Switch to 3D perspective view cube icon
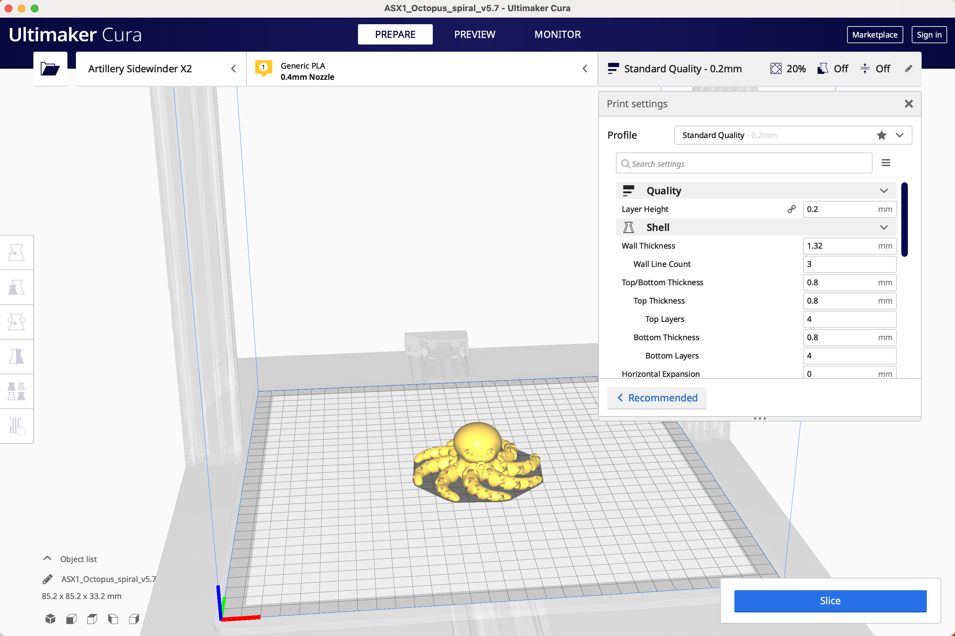Screen dimensions: 955x636 tap(50, 619)
